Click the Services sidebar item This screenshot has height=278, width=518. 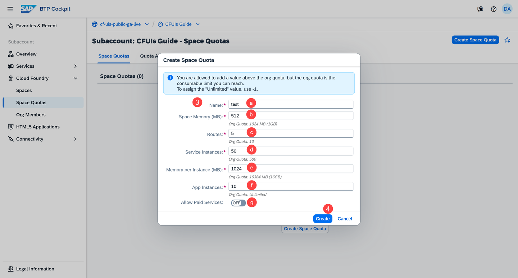[x=43, y=66]
